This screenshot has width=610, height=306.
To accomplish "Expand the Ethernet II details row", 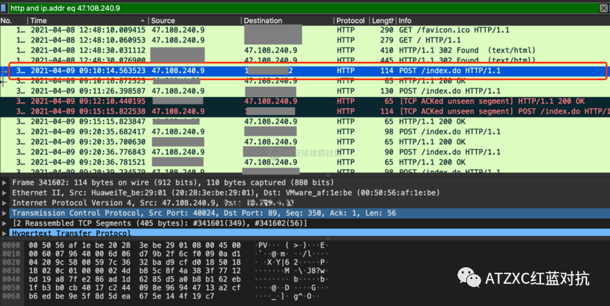I will [x=4, y=193].
